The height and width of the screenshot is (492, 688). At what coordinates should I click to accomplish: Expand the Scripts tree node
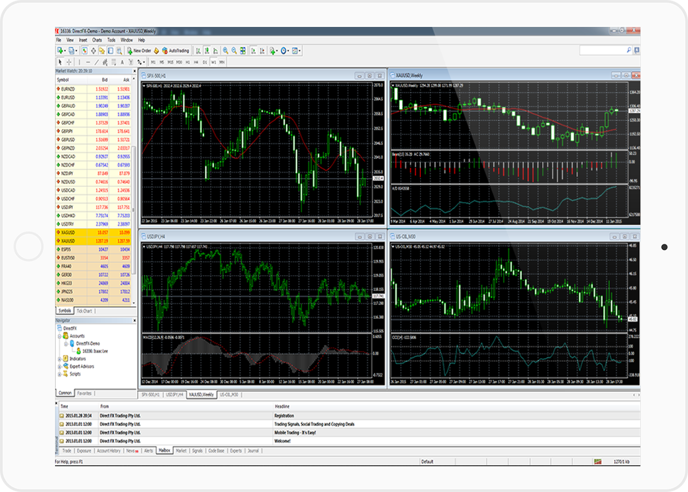coord(60,374)
